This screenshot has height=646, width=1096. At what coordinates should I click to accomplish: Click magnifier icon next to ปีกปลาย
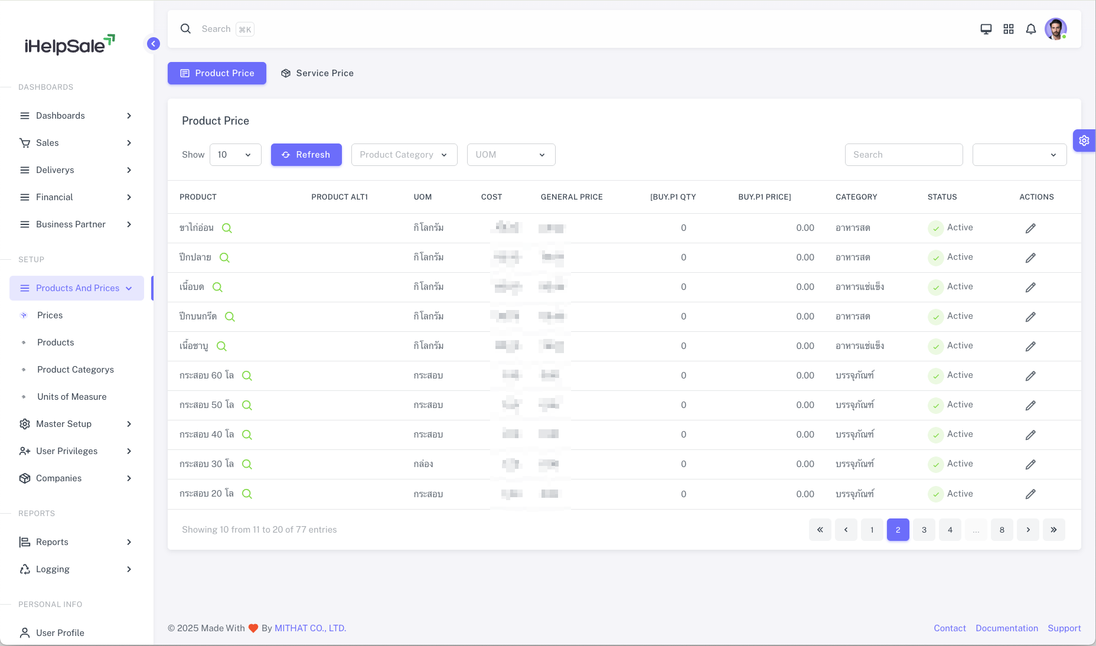coord(224,257)
